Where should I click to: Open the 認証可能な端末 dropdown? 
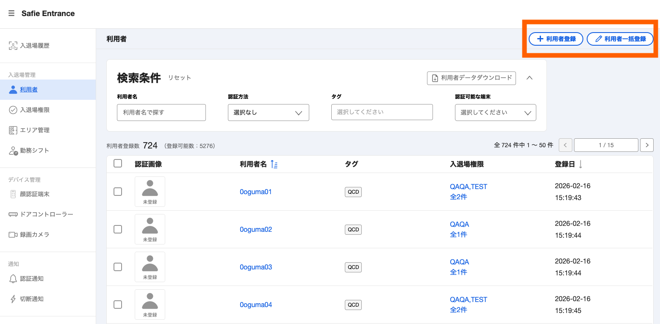496,113
